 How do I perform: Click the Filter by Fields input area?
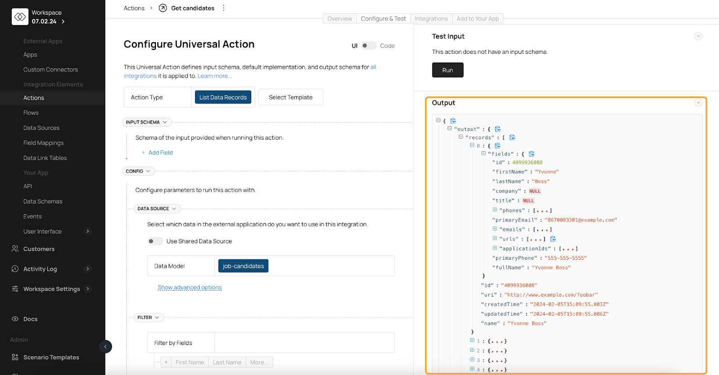coord(305,343)
